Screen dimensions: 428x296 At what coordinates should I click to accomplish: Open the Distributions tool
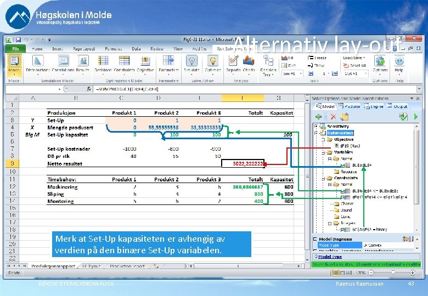[38, 64]
